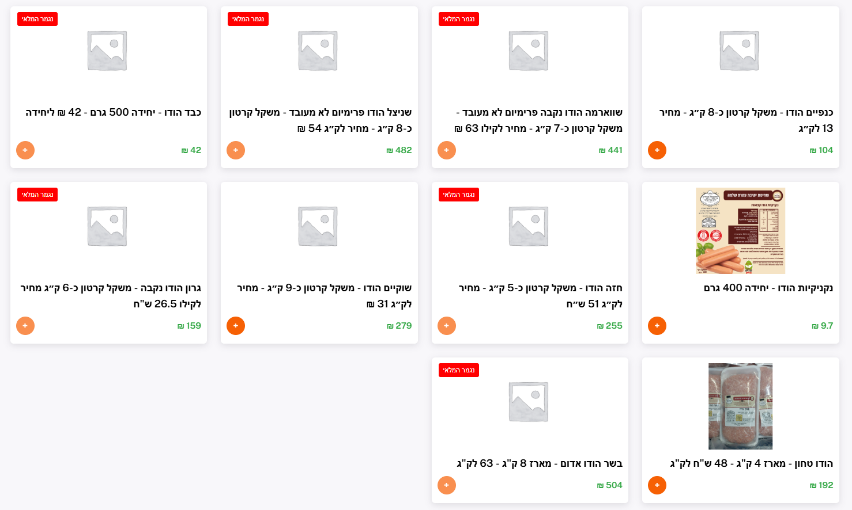
Task: Click the 159 ₪ price on גרון הודו
Action: pos(189,326)
